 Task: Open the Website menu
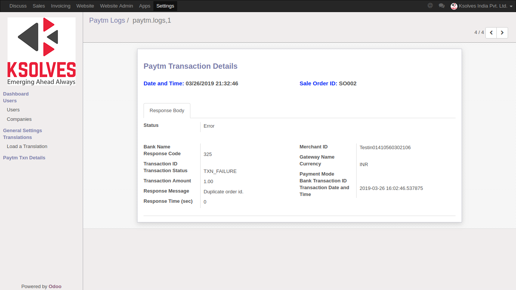(x=85, y=6)
